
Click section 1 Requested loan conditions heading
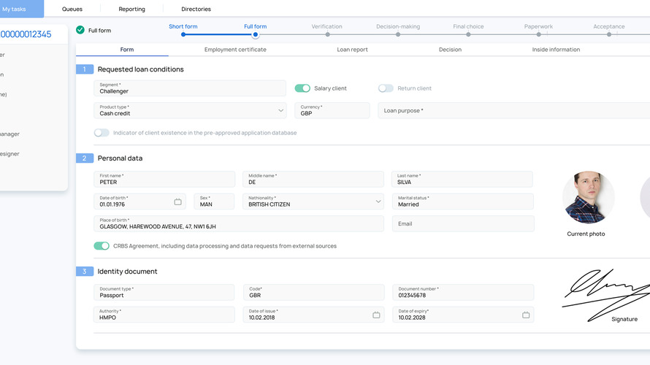[140, 69]
